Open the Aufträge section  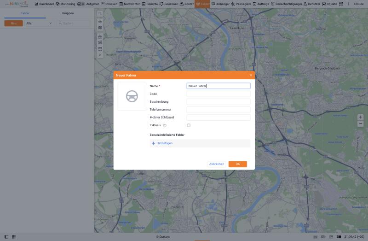click(261, 4)
